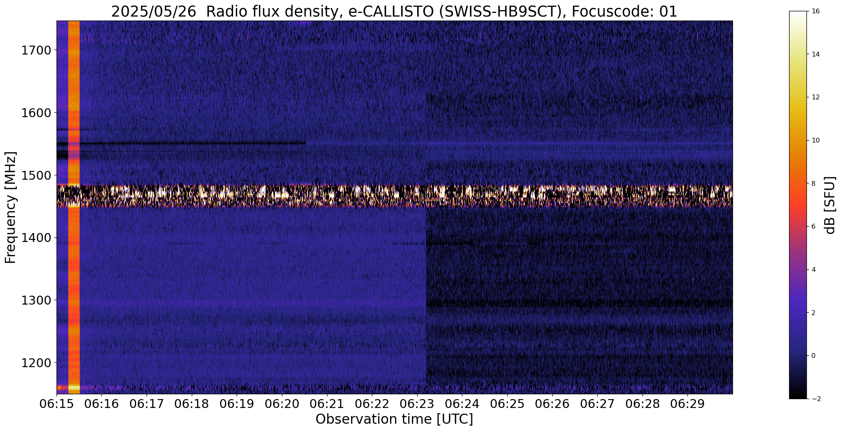This screenshot has width=842, height=431.
Task: Click the colorbar tick label 16
Action: point(815,11)
